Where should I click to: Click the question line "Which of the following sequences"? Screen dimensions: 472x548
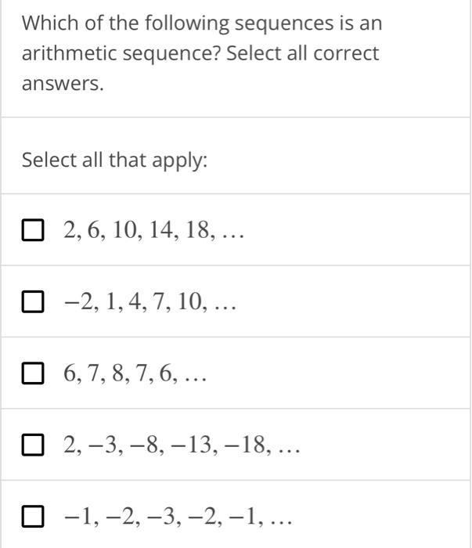(178, 23)
